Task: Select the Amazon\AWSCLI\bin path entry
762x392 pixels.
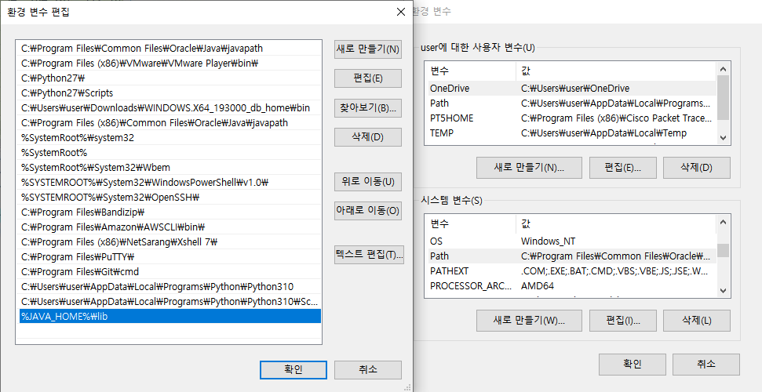Action: [170, 227]
